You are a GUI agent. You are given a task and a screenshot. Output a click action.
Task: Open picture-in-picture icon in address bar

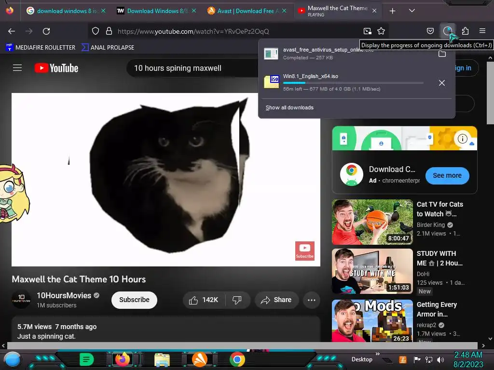click(x=367, y=31)
